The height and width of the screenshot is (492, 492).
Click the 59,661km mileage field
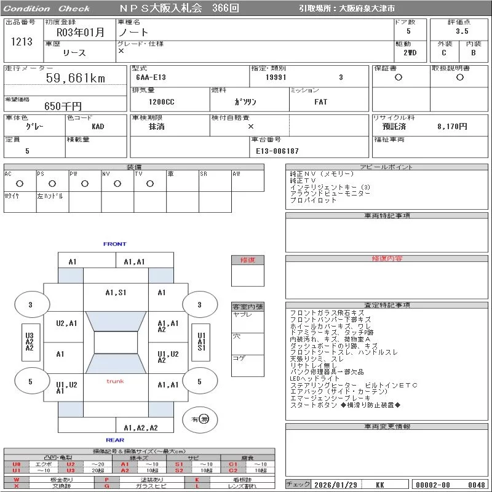tap(76, 78)
